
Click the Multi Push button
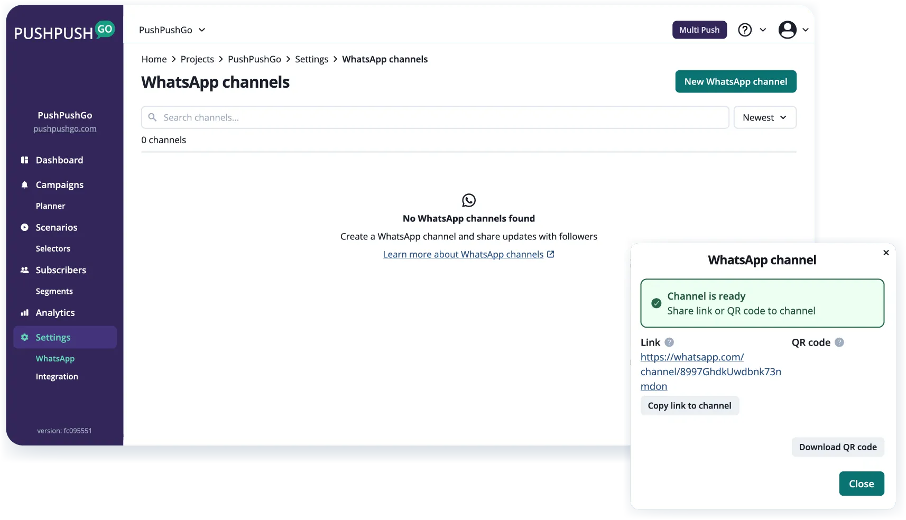[x=699, y=30]
